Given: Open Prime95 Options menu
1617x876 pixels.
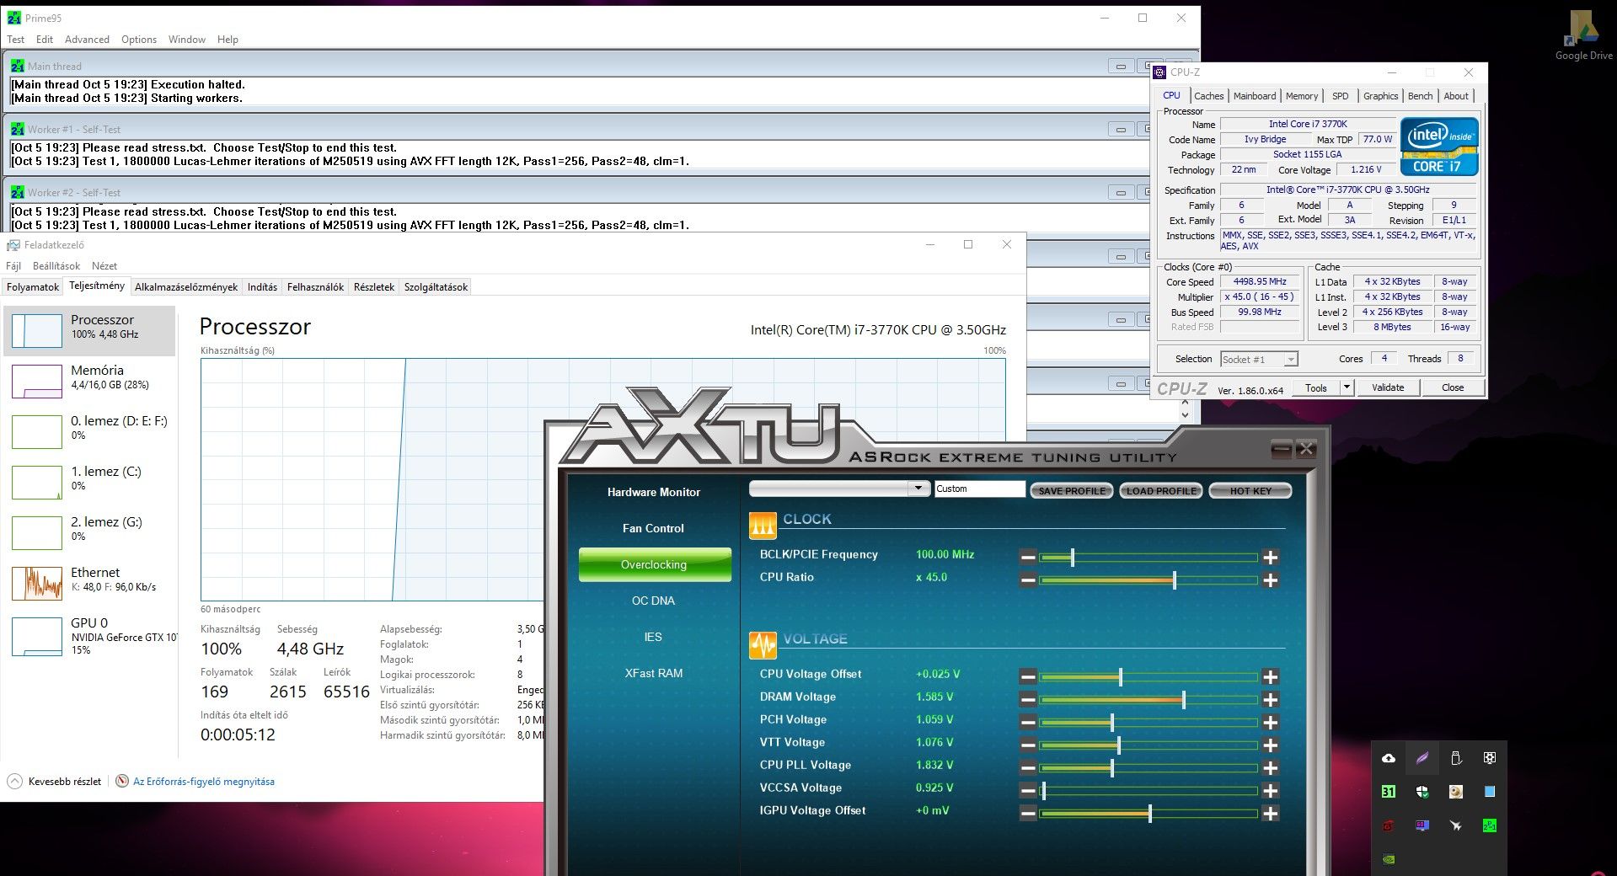Looking at the screenshot, I should (139, 40).
